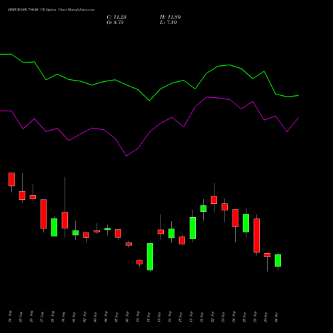The height and width of the screenshot is (333, 333).
Task: Select the close value C: 11.25
Action: (x=117, y=17)
